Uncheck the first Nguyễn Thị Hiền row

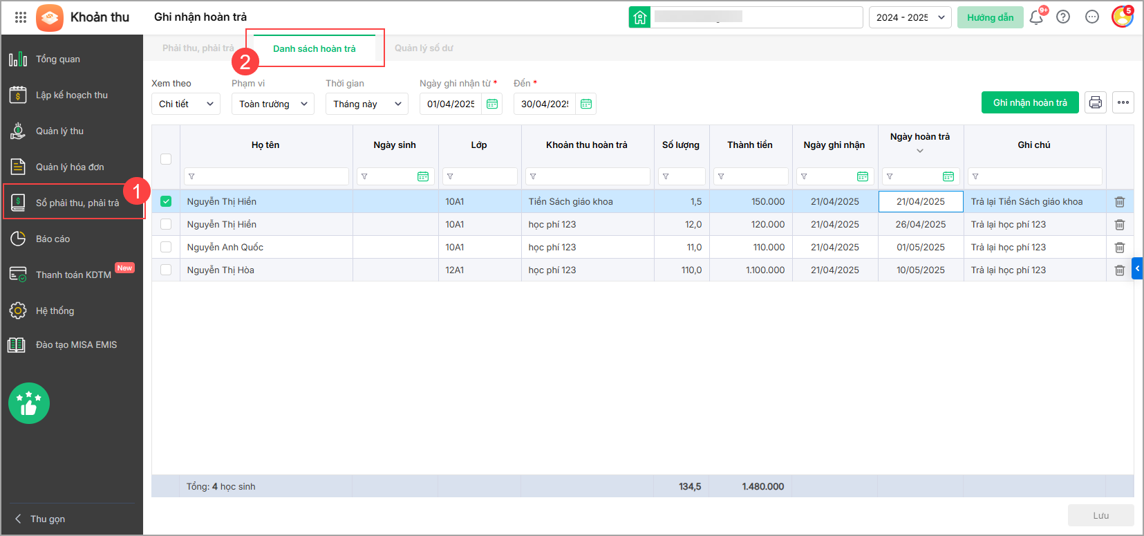[166, 202]
